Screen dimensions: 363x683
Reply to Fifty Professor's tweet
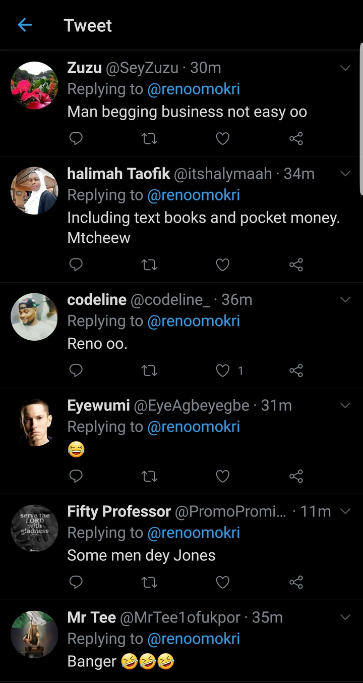tap(76, 582)
